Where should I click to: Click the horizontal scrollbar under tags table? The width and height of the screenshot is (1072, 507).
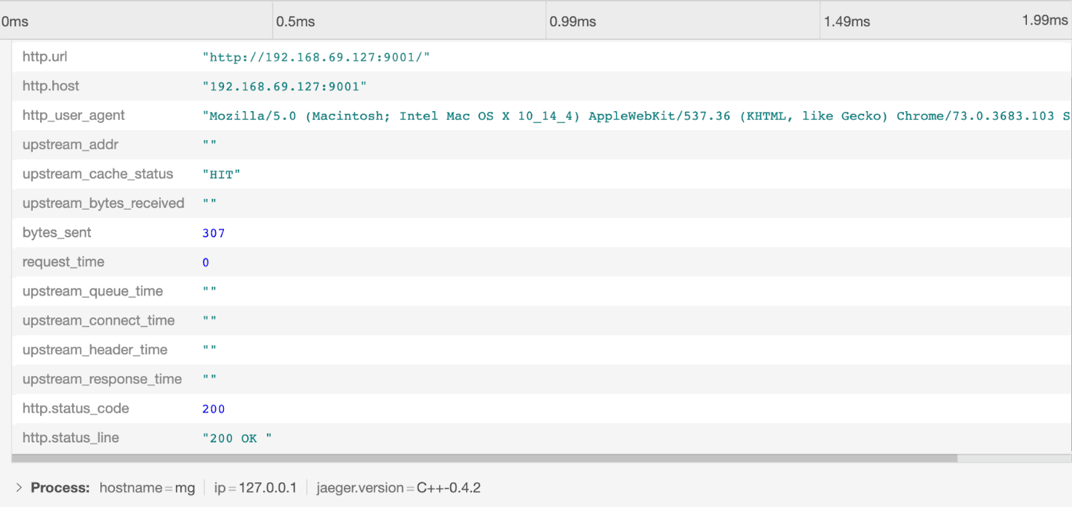coord(484,458)
